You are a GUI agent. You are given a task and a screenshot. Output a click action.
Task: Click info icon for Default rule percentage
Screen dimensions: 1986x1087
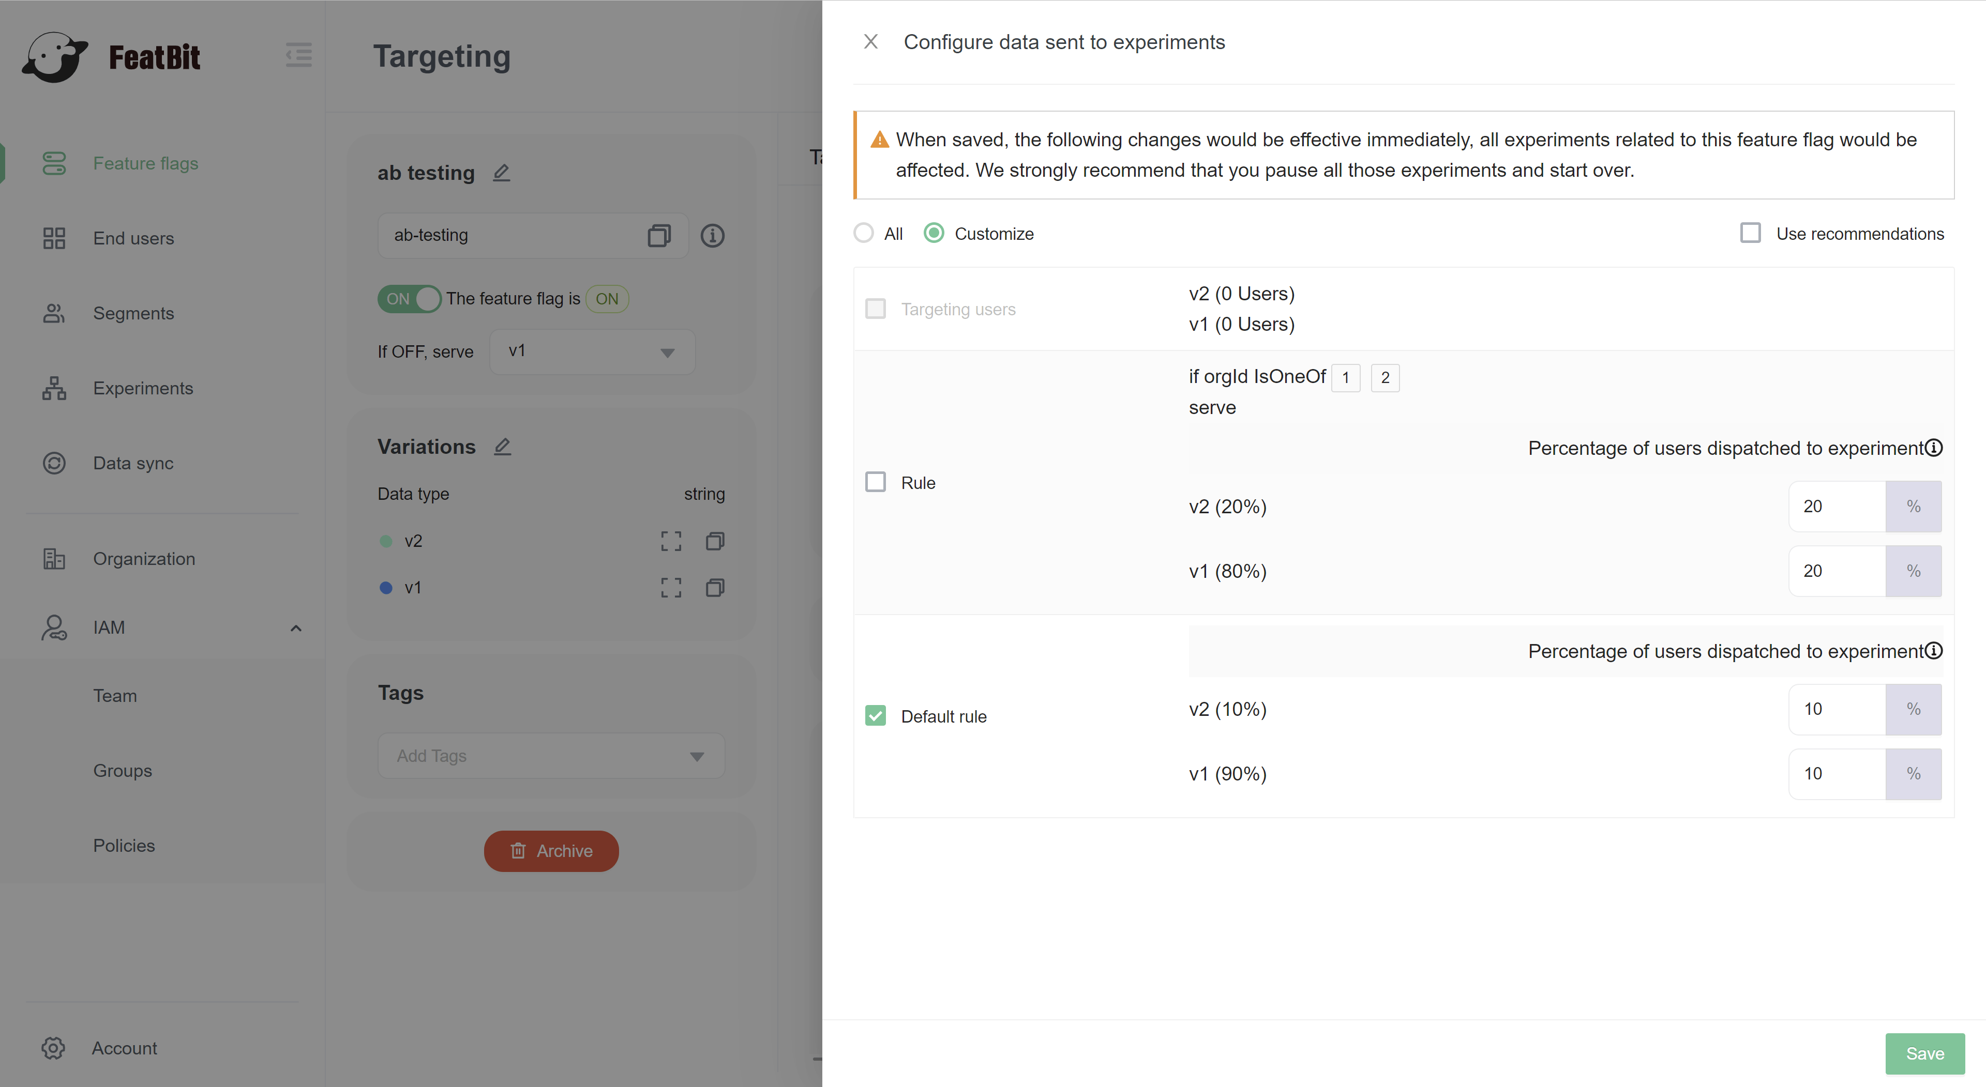point(1934,651)
